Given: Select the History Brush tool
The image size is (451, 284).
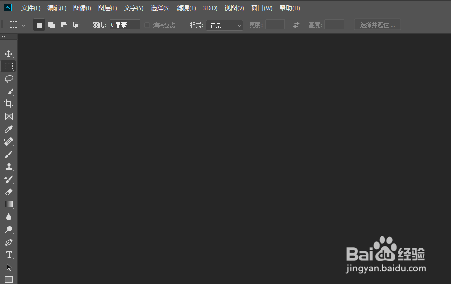Looking at the screenshot, I should point(9,180).
